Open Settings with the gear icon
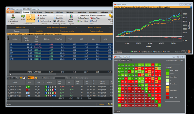The height and width of the screenshot is (114, 194). coord(41,18)
